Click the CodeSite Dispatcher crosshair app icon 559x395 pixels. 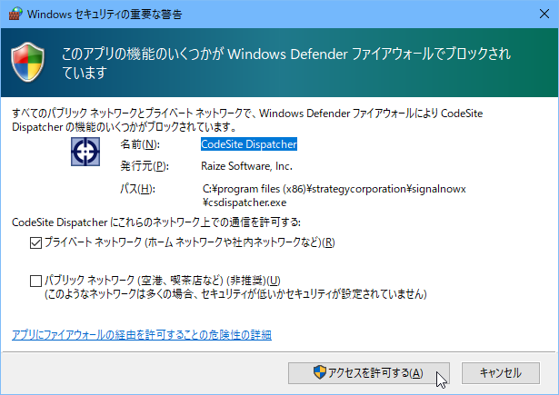point(85,152)
